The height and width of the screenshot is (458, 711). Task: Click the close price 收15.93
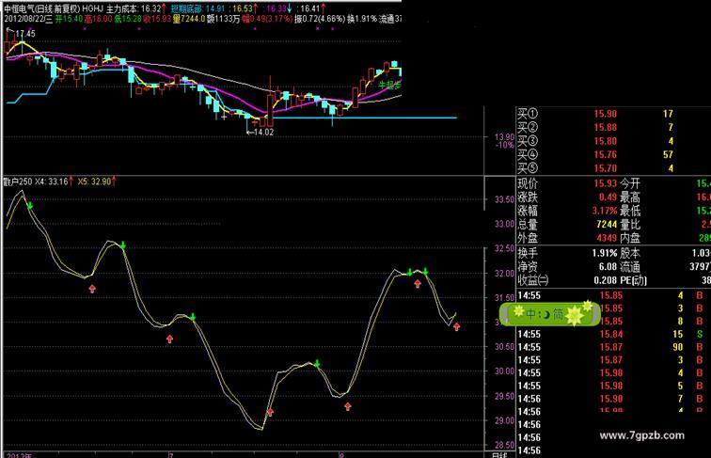point(157,19)
